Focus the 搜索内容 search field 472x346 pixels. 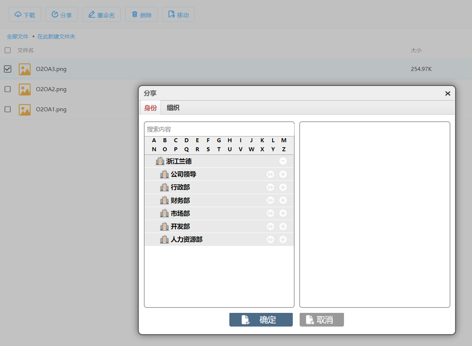219,129
